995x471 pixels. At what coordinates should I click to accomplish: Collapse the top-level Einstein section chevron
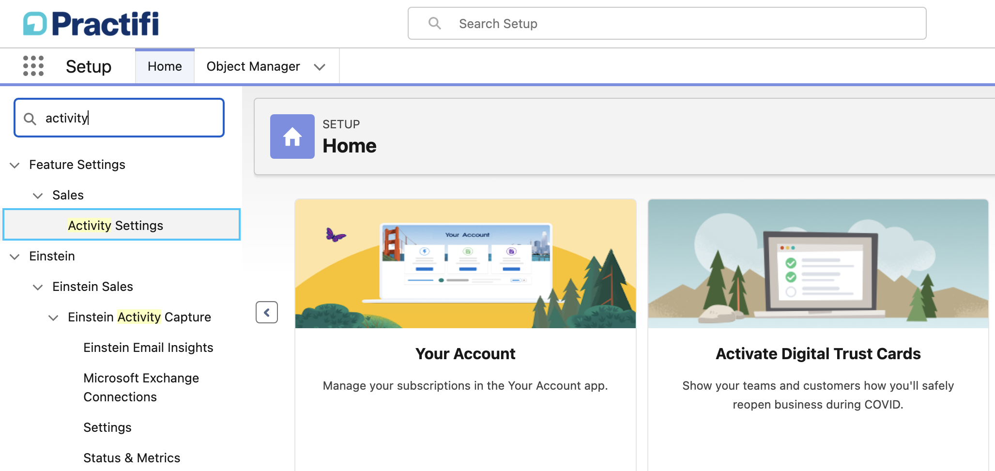coord(15,257)
